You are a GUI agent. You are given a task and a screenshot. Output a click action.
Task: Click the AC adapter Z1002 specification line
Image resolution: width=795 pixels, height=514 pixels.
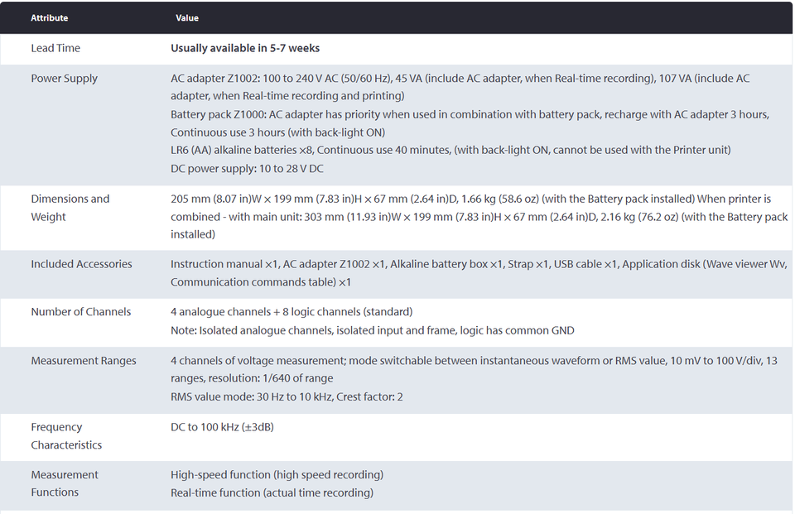[x=460, y=87]
